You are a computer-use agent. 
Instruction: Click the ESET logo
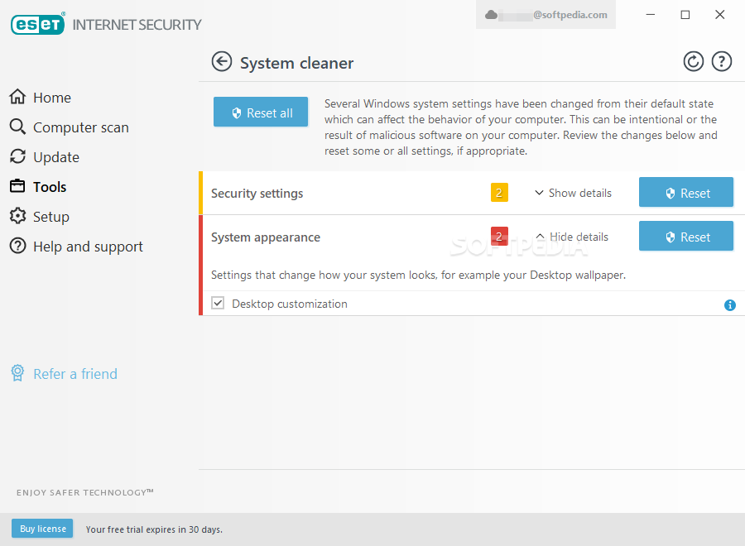38,24
